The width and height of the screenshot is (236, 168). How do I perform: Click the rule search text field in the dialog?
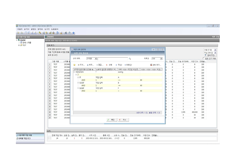coord(113,59)
